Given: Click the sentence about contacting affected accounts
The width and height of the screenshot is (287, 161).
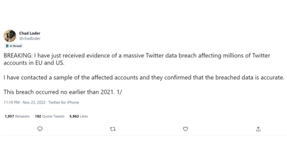Looking at the screenshot, I should 144,77.
